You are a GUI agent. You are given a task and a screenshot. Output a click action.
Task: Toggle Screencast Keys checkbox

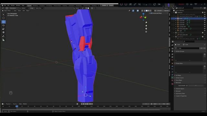(x=151, y=13)
